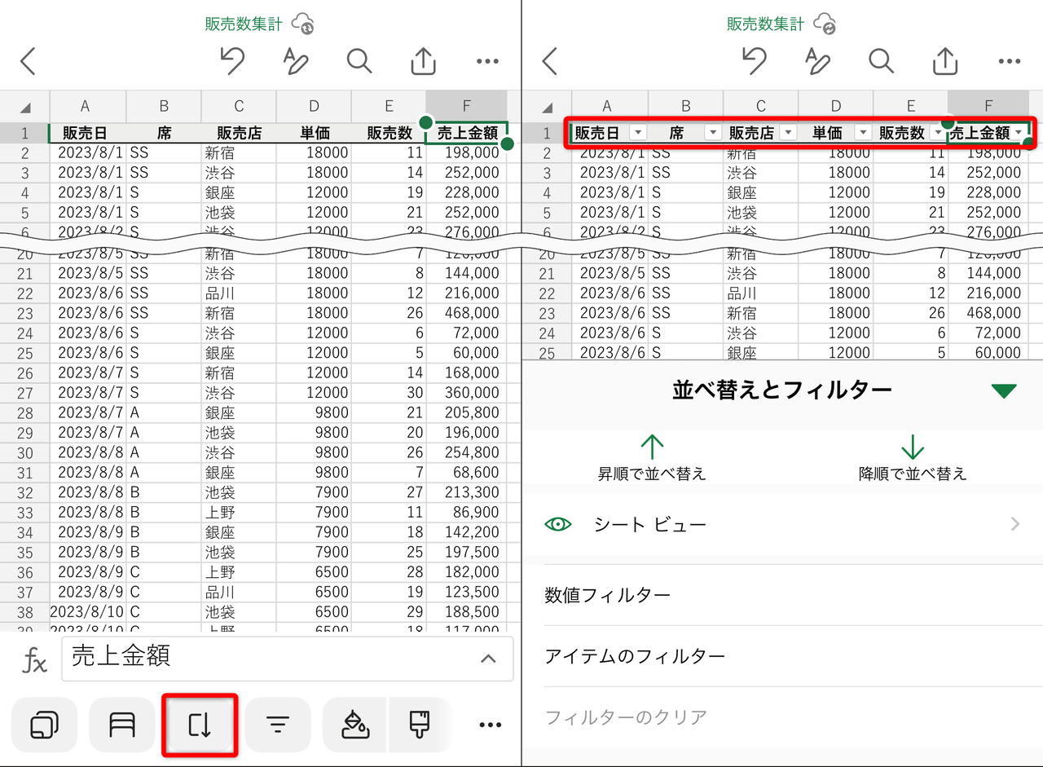Open Search with the magnifier icon
This screenshot has width=1043, height=767.
click(359, 61)
